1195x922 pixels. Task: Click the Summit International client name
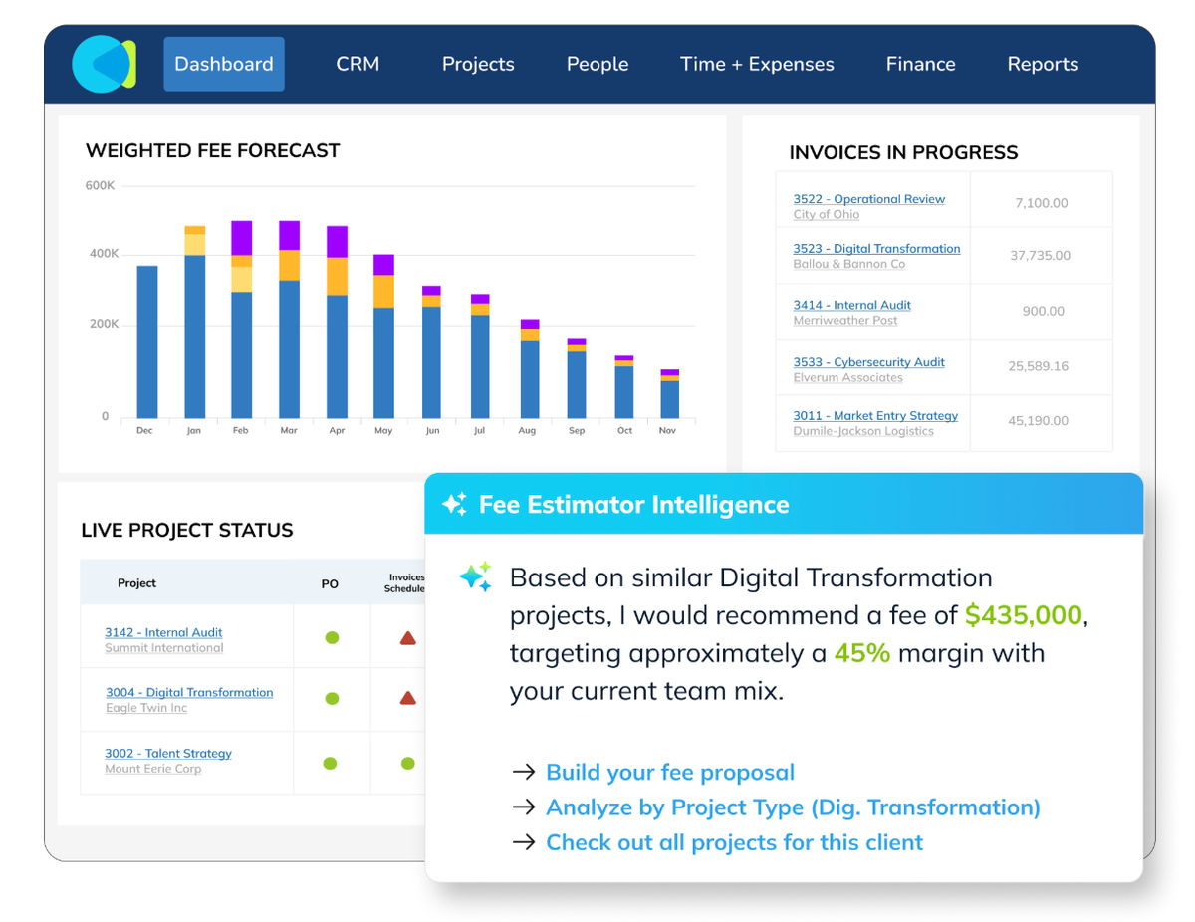tap(164, 648)
